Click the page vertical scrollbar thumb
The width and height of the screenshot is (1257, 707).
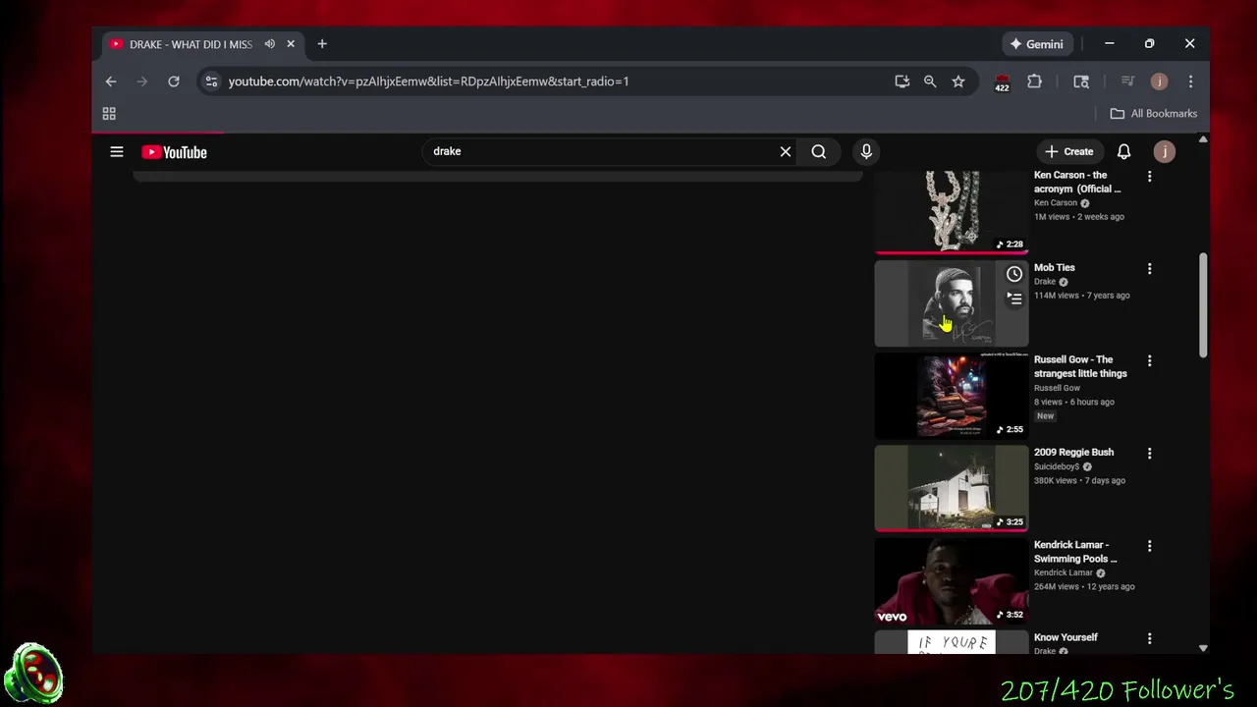(1203, 305)
